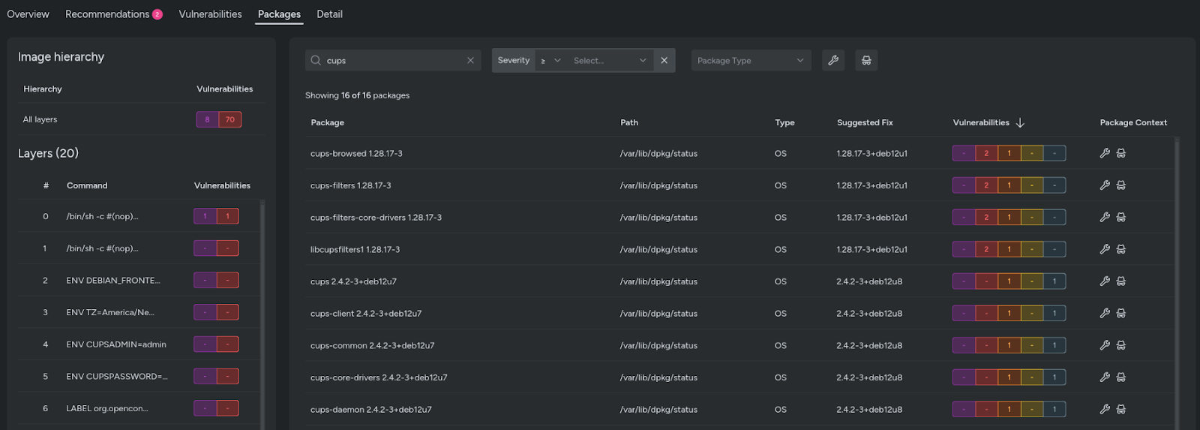Click context icon in cups 2.4.2-3+deb12u7 row
Viewport: 1200px width, 430px height.
click(x=1121, y=281)
